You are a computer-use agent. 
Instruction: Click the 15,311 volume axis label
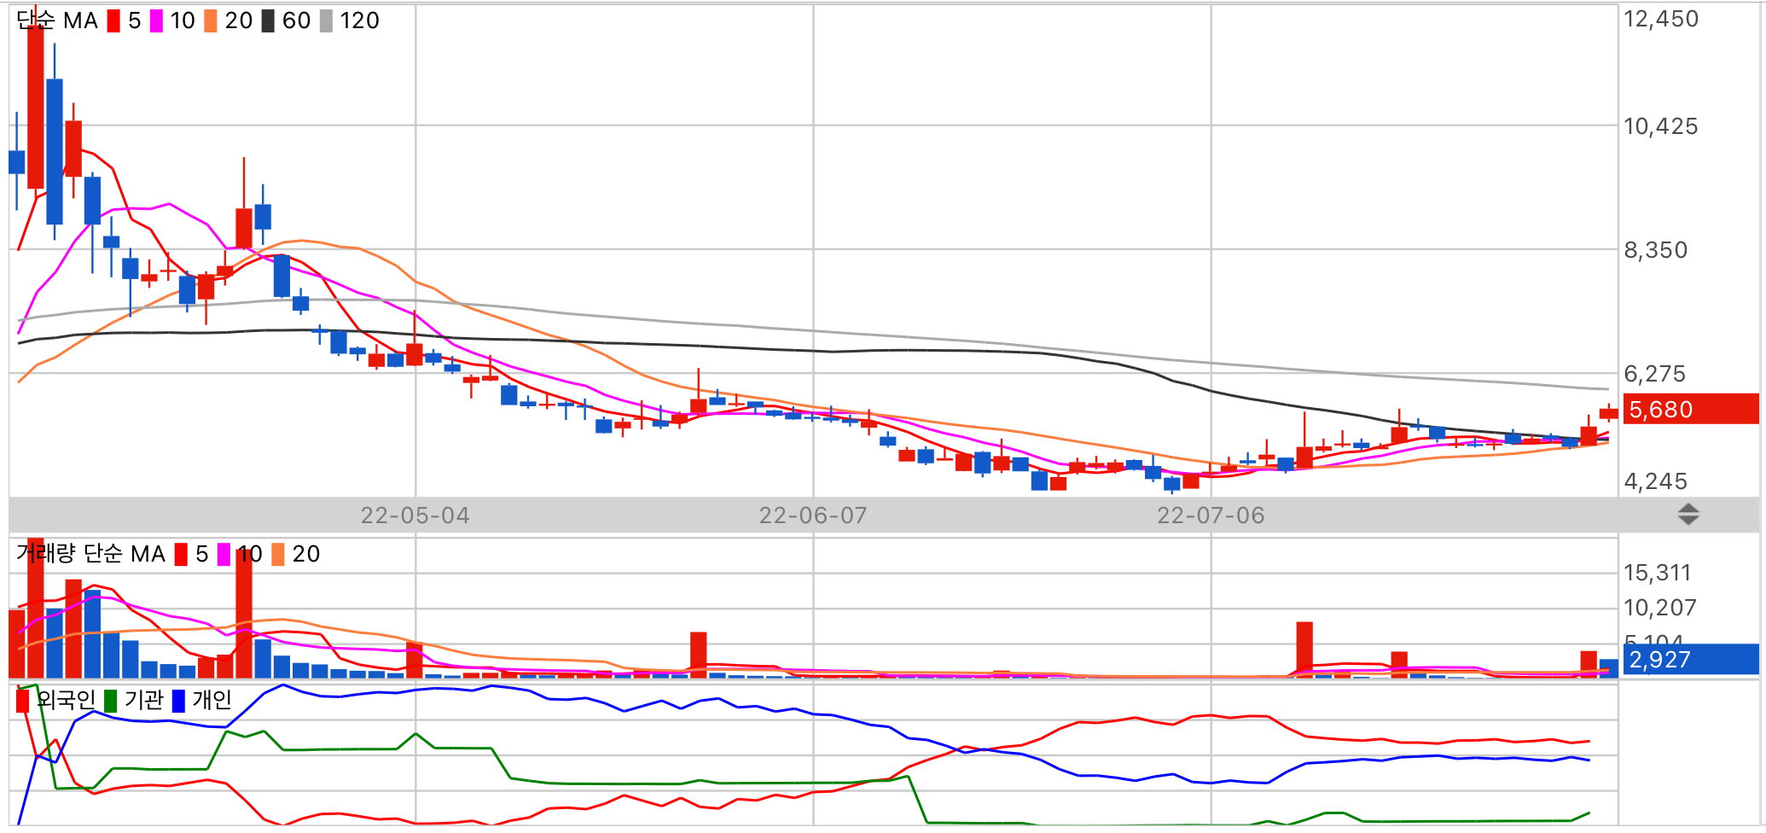coord(1657,573)
